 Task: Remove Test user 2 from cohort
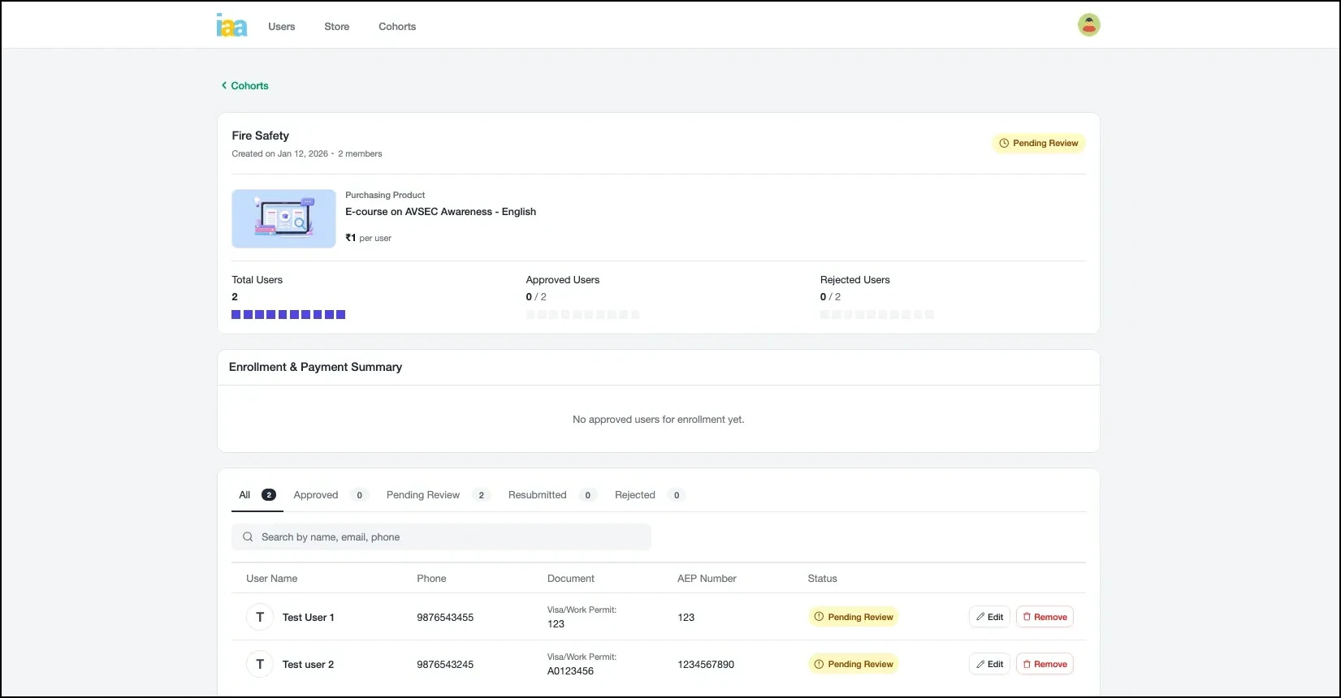tap(1045, 664)
